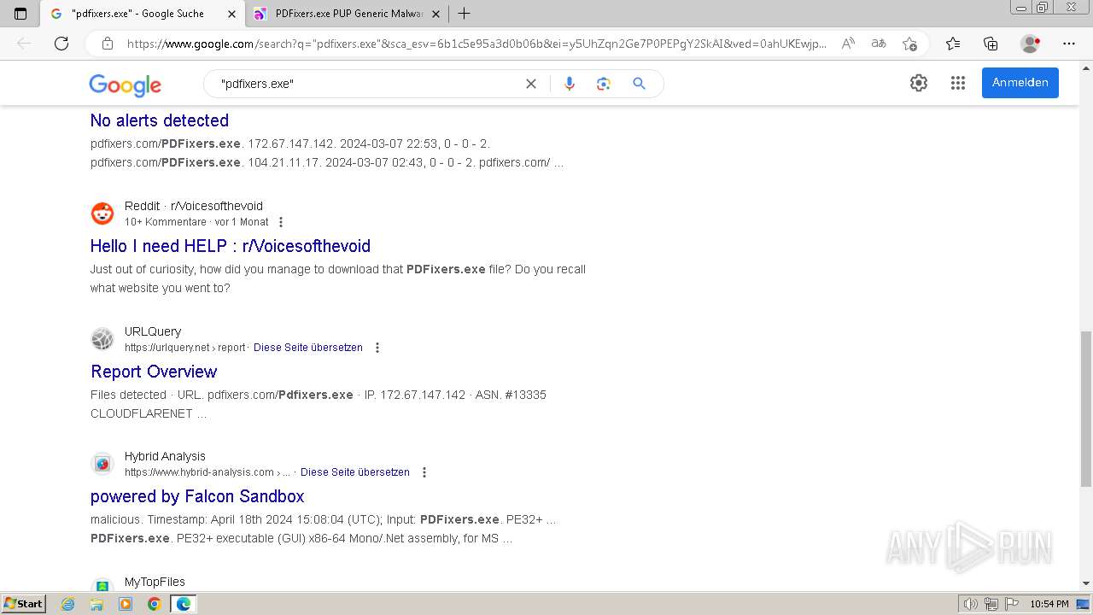Clear the search box text
The image size is (1093, 615).
click(x=531, y=84)
